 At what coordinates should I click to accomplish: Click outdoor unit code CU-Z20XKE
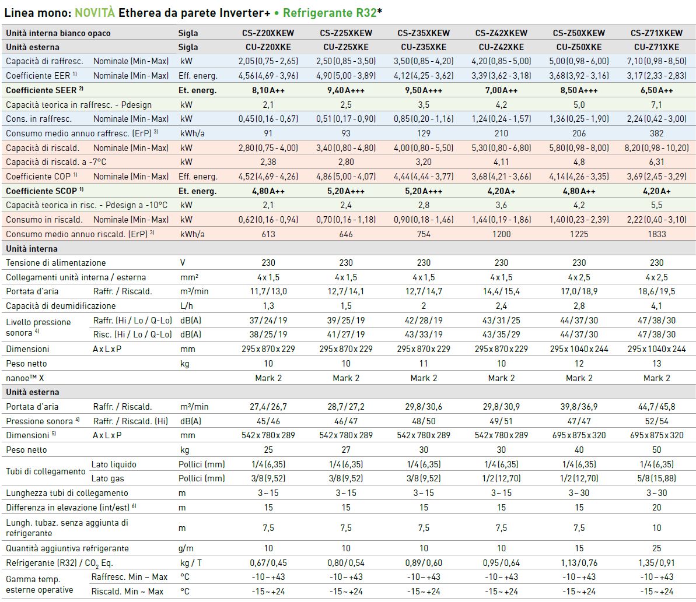tap(268, 47)
